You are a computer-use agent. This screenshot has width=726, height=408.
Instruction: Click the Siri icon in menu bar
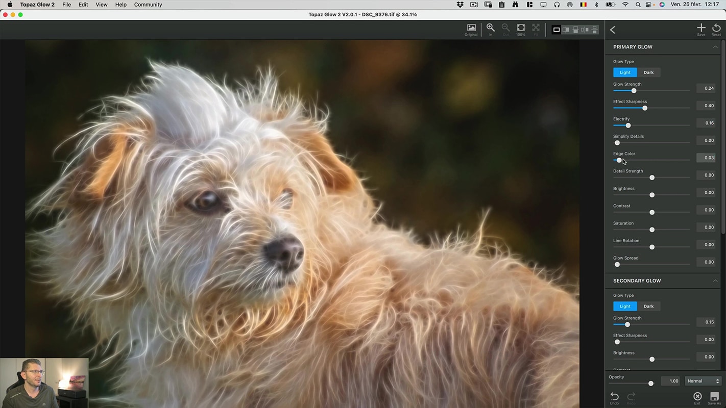tap(662, 5)
